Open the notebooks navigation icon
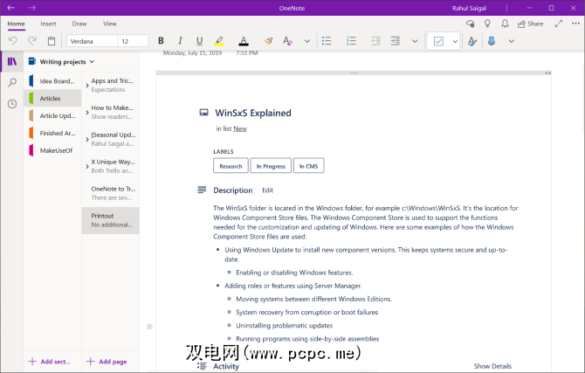 pos(12,61)
